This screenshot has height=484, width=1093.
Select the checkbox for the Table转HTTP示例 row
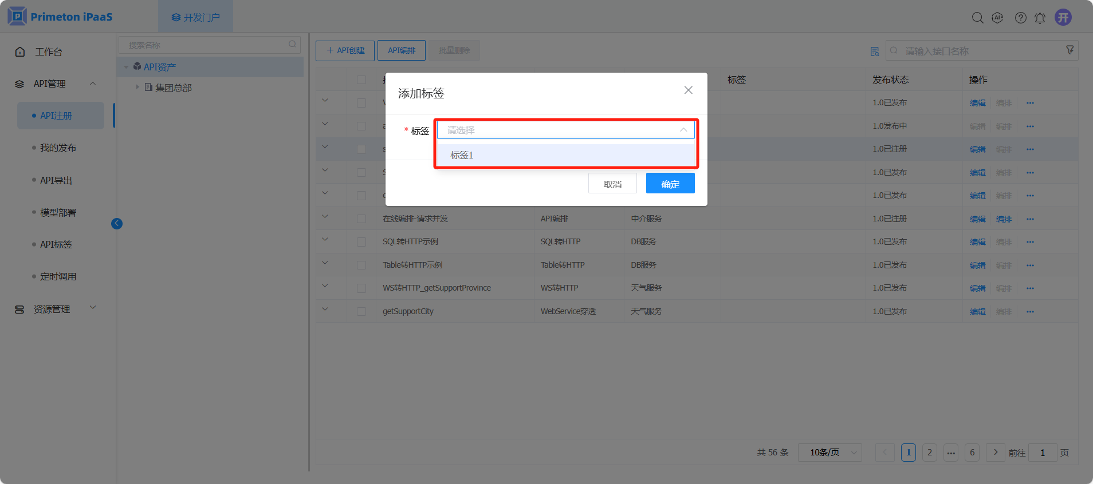[x=361, y=265]
